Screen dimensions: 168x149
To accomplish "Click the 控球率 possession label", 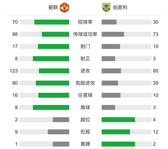I will coord(85,22).
